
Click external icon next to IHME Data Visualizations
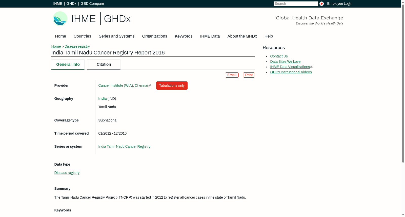pyautogui.click(x=312, y=67)
